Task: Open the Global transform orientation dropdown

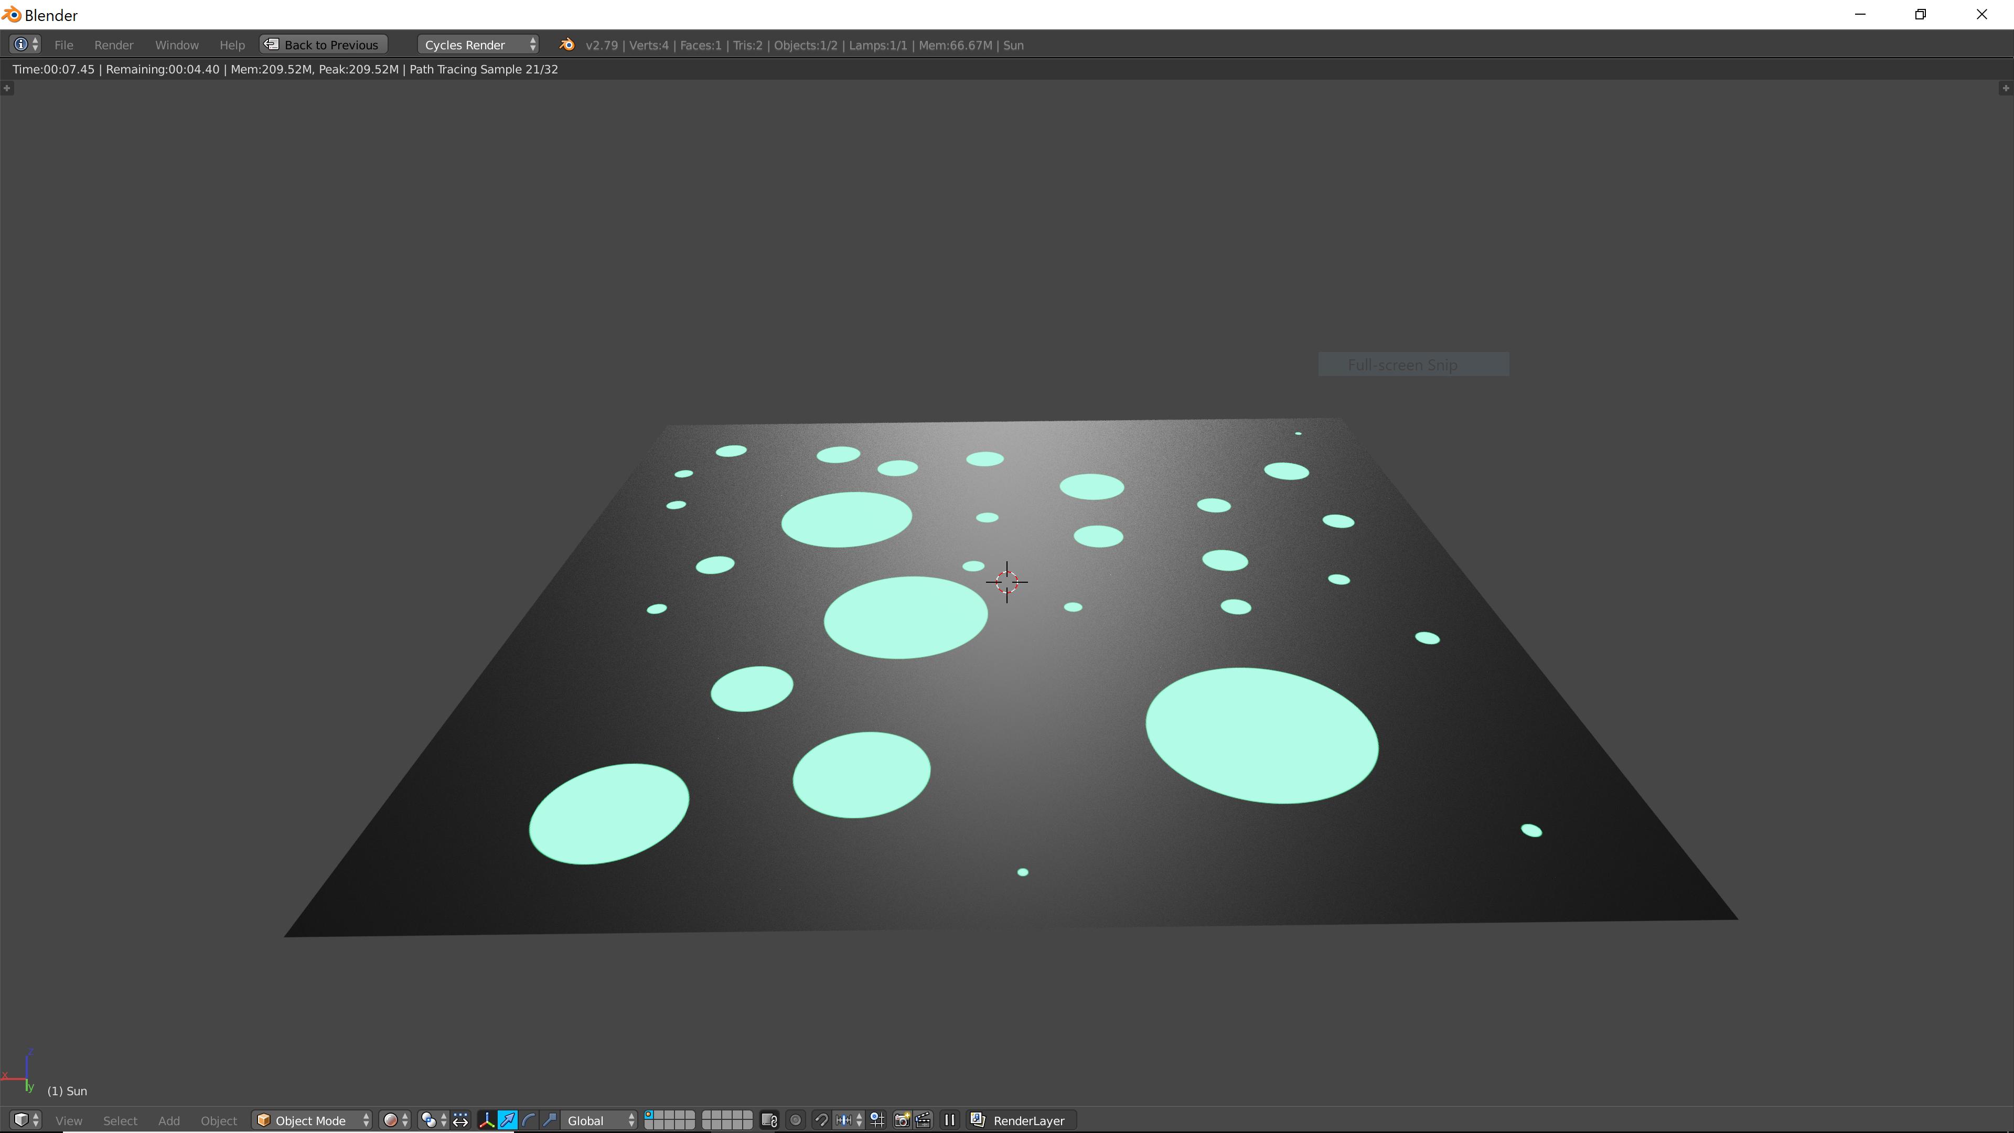Action: 599,1120
